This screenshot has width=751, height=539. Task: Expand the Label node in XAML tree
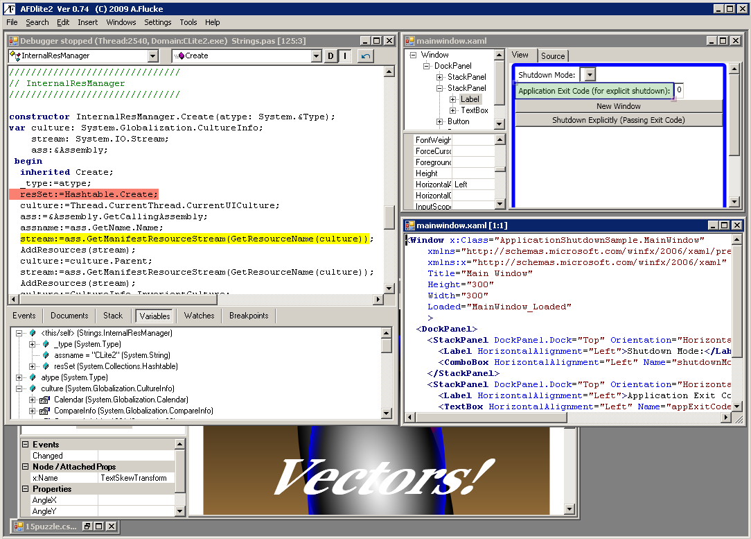(x=452, y=99)
